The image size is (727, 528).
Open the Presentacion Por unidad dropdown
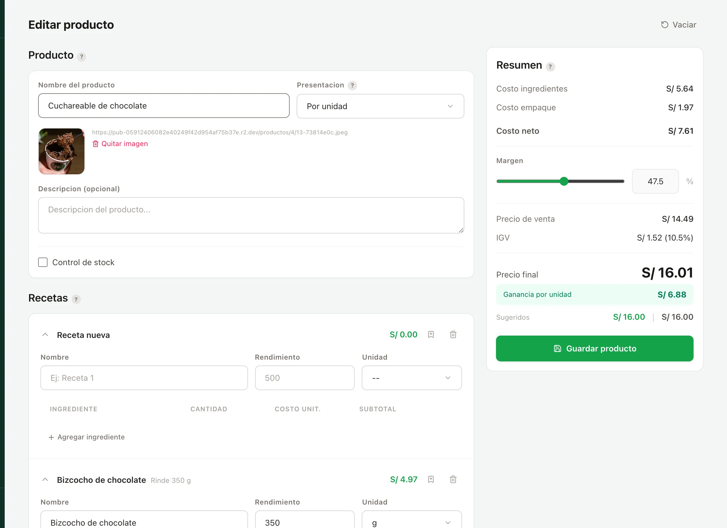[380, 106]
